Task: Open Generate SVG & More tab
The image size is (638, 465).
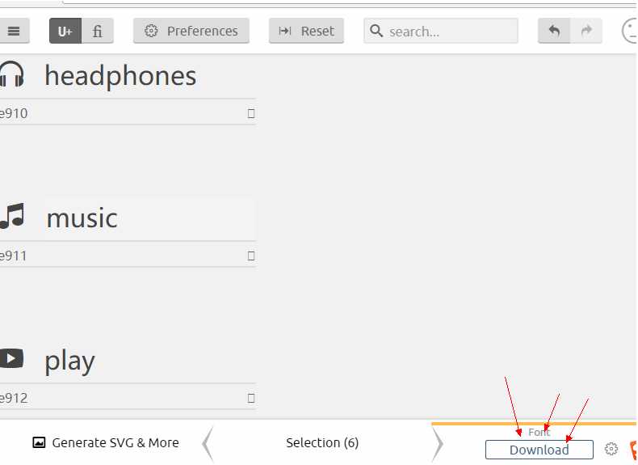Action: (x=106, y=442)
